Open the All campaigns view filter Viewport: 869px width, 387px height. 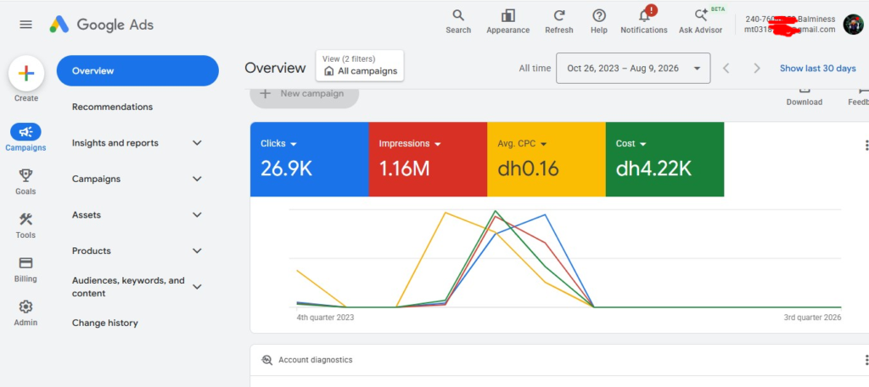(360, 66)
